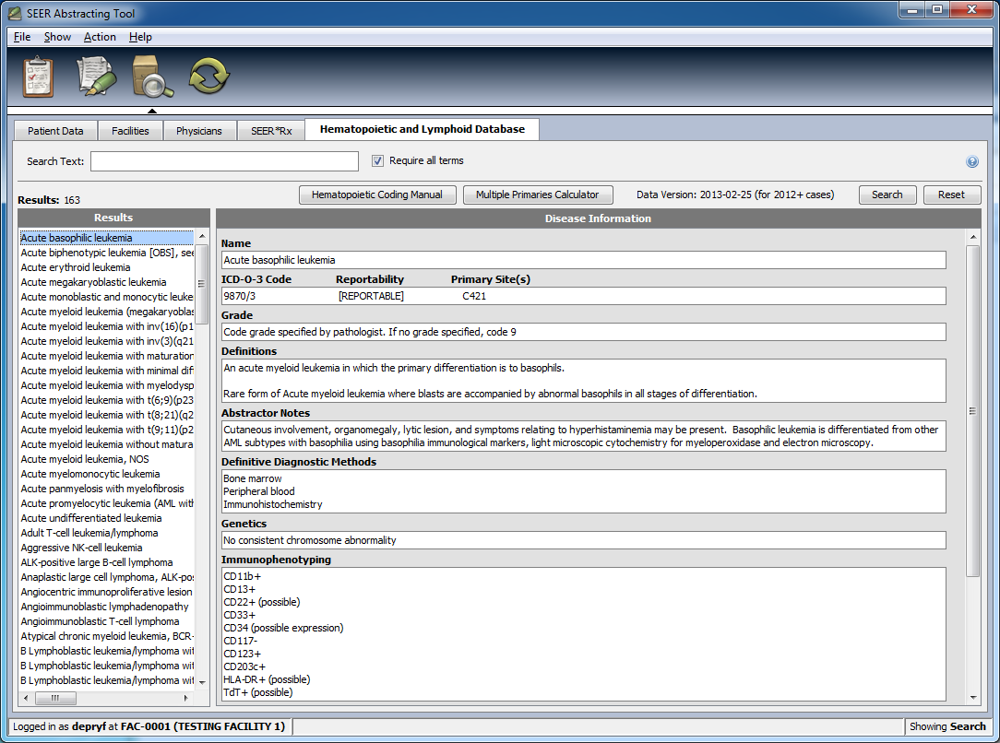Screen dimensions: 1000x743
Task: Click the CD203c+ immunophenotyping entry
Action: click(244, 666)
